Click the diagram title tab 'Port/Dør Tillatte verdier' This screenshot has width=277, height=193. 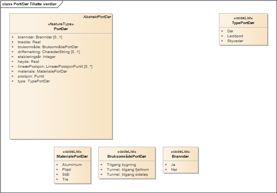[x=29, y=3]
